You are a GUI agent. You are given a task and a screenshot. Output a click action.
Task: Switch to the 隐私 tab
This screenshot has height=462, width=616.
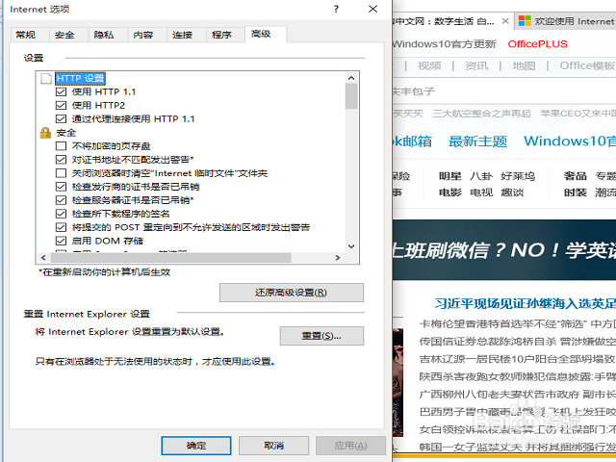click(x=104, y=35)
